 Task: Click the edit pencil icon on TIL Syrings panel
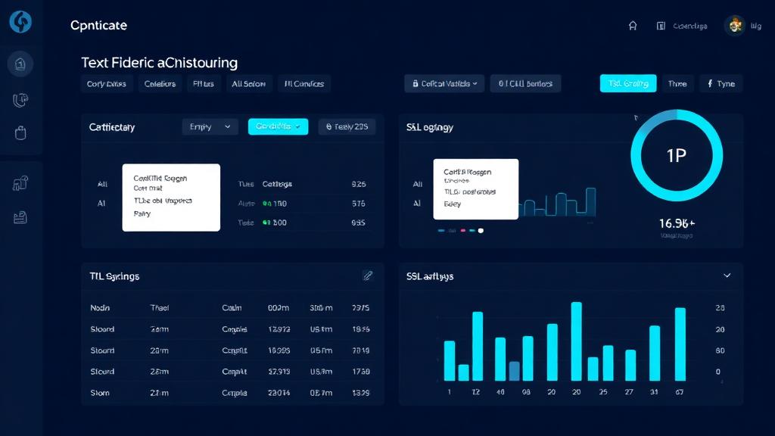(x=369, y=276)
